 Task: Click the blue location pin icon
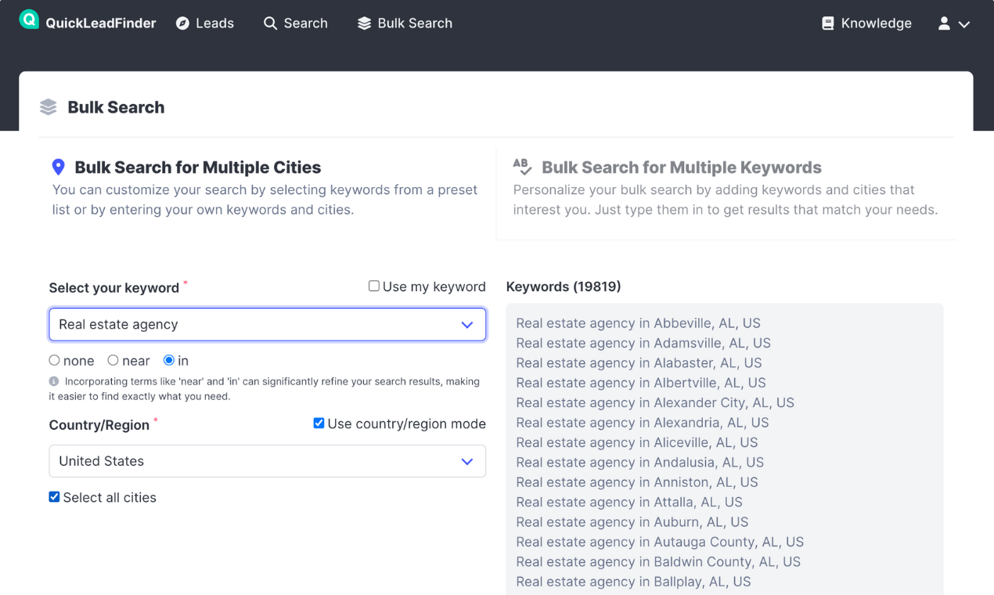pyautogui.click(x=58, y=167)
